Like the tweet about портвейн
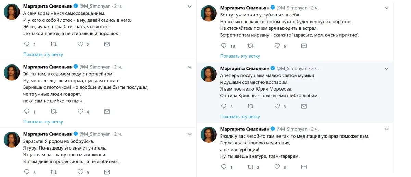 (x=80, y=111)
